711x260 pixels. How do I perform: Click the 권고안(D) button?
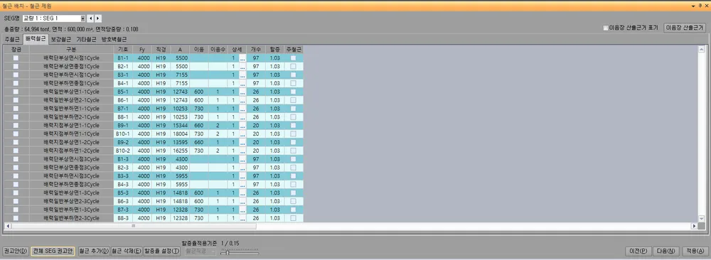point(16,251)
